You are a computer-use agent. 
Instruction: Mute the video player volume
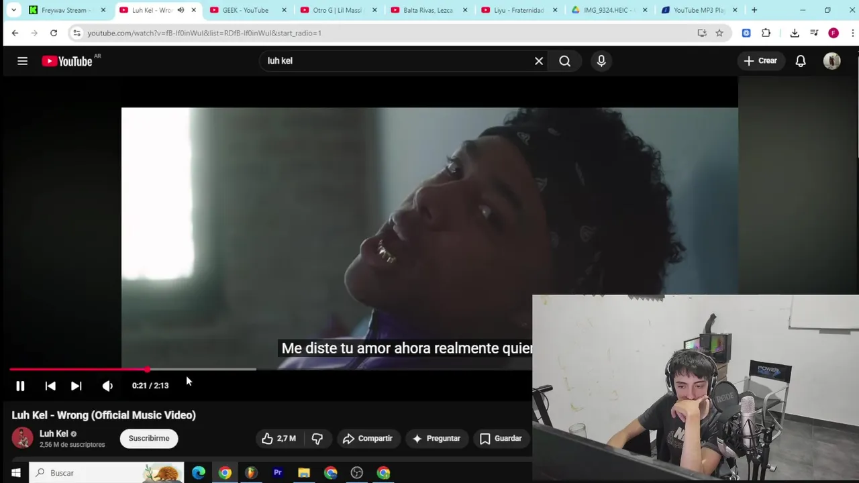click(x=107, y=386)
